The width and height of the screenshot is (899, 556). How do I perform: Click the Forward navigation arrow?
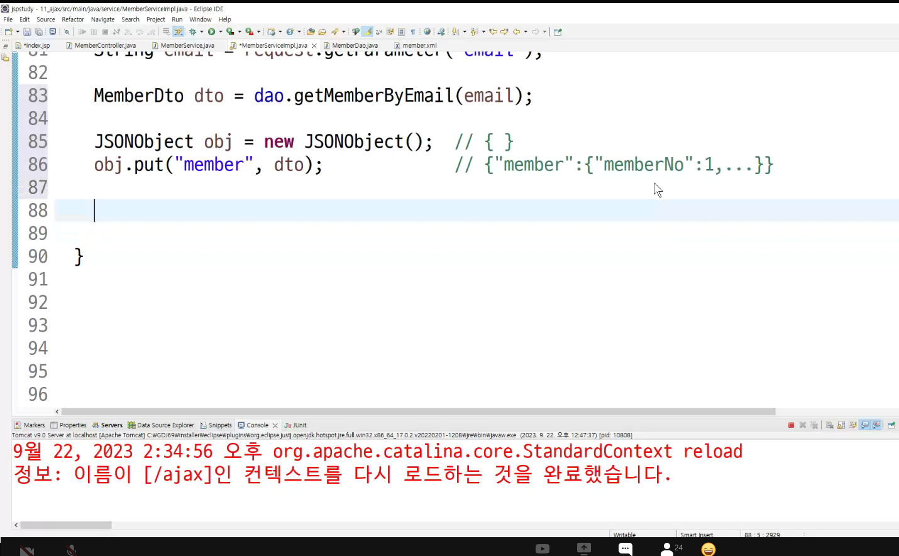tap(535, 31)
